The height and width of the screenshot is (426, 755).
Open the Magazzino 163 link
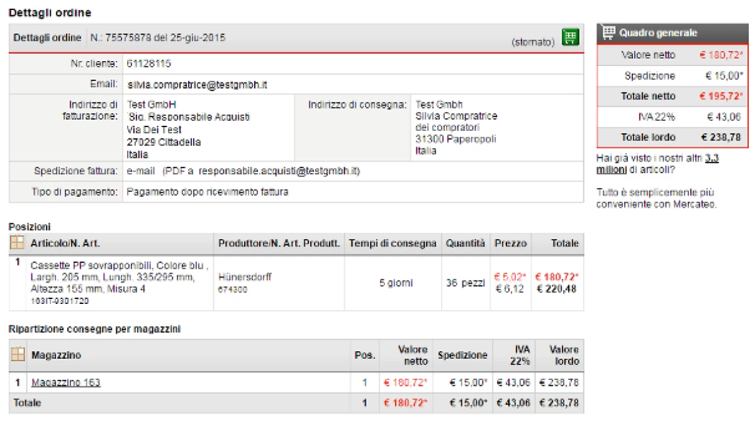click(x=65, y=382)
